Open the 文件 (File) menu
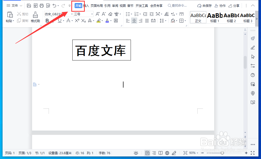Viewport: 261px width, 159px height. click(14, 6)
